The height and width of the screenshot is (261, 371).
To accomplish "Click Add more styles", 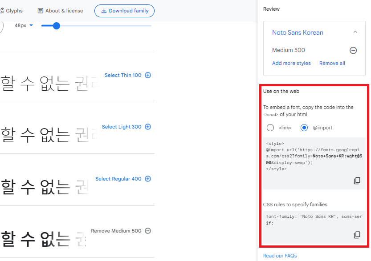I will tap(291, 63).
